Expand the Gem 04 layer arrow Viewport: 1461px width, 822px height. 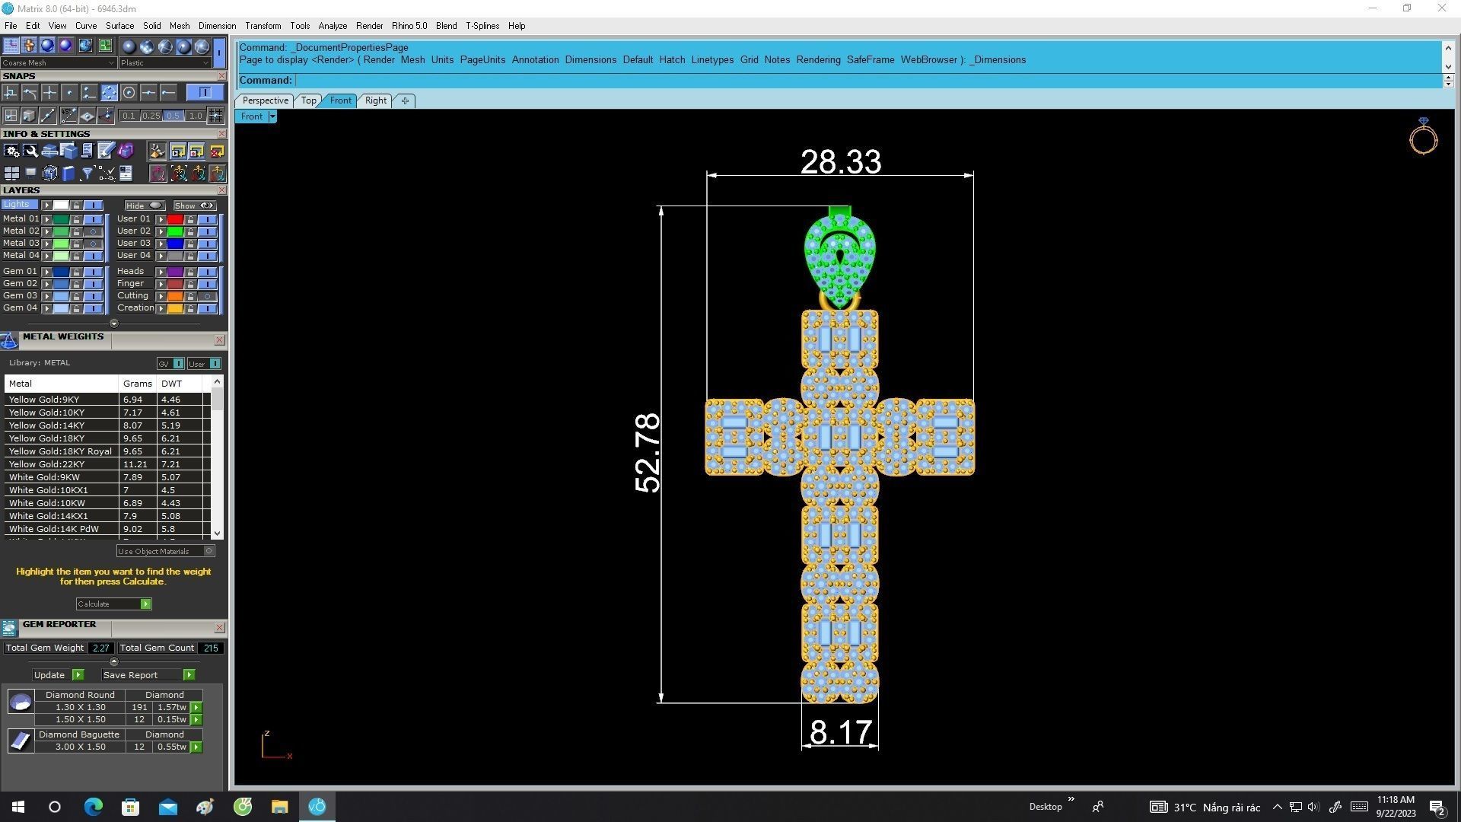(x=47, y=308)
